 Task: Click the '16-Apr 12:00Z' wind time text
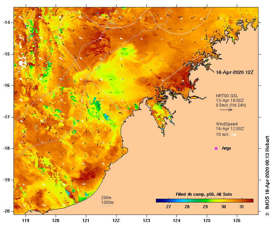click(x=230, y=128)
